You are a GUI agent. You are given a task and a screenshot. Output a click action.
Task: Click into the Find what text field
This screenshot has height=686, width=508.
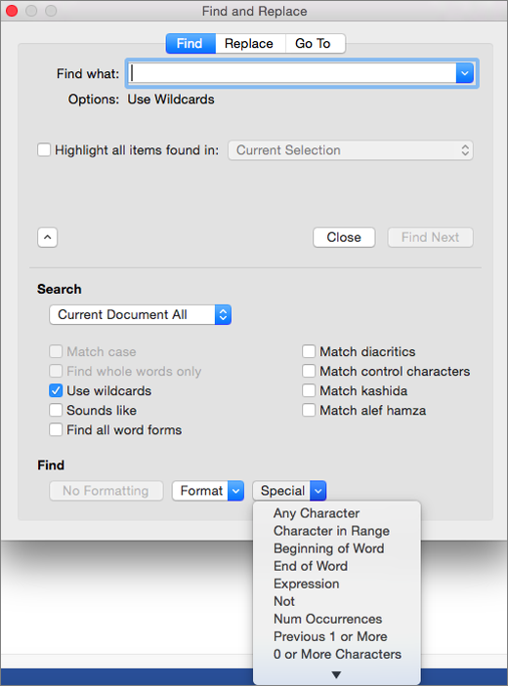(x=292, y=73)
